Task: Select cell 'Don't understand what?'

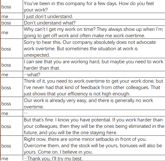Action: [94, 22]
